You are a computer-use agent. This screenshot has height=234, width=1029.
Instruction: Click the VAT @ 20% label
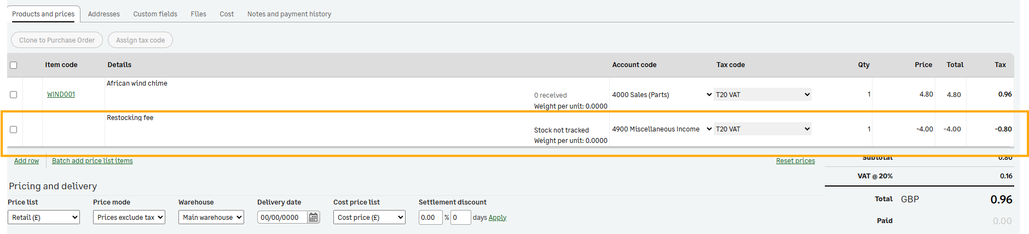(x=875, y=176)
